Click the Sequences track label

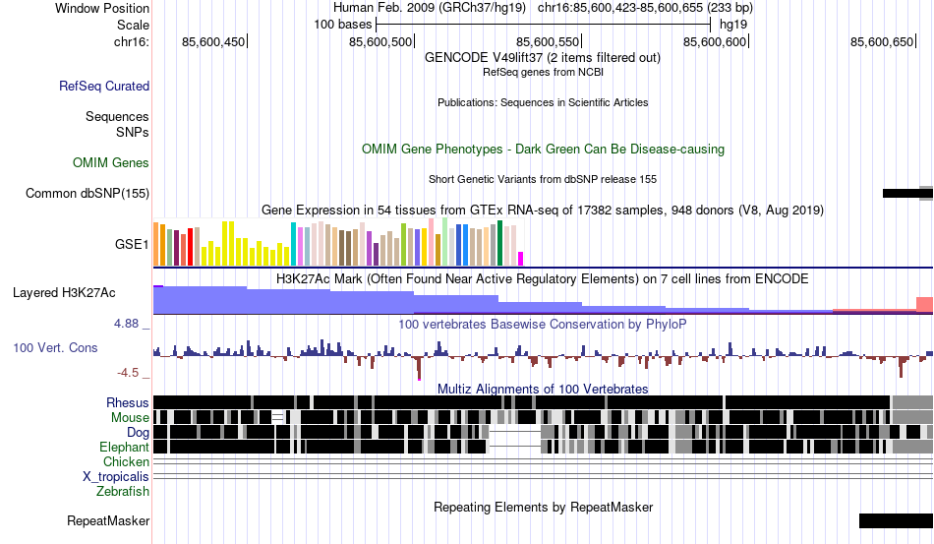117,116
